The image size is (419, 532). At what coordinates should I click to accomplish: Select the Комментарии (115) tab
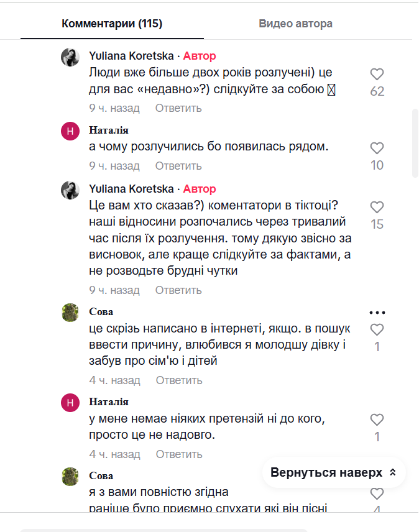point(111,24)
